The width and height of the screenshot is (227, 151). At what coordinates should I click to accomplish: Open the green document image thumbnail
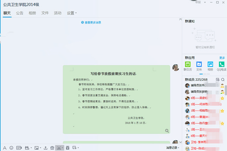(117, 99)
